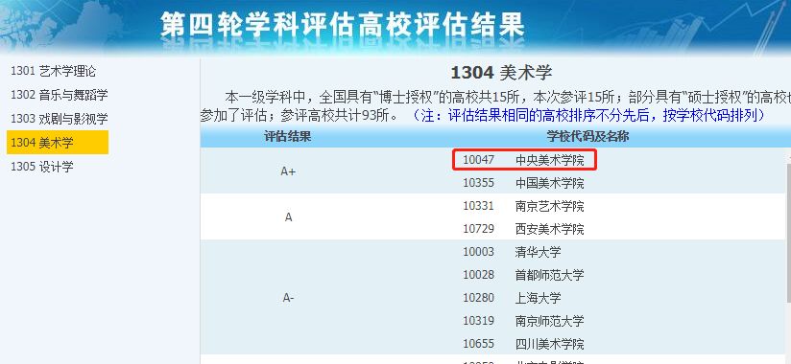This screenshot has height=364, width=791.
Task: Click the A+ rating cell
Action: [288, 171]
